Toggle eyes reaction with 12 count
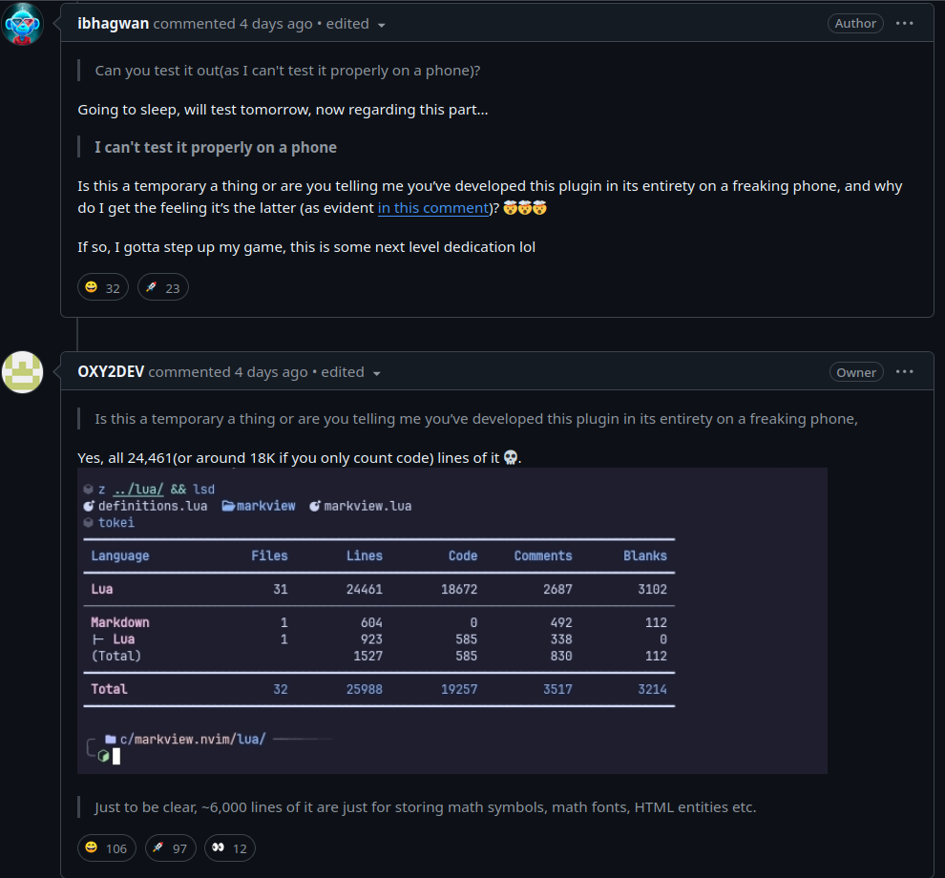Screen dimensions: 945x878 click(230, 847)
